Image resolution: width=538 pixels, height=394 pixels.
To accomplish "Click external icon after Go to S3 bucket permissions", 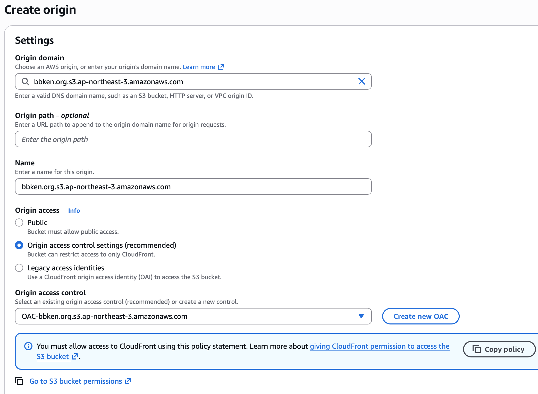I will (x=128, y=381).
